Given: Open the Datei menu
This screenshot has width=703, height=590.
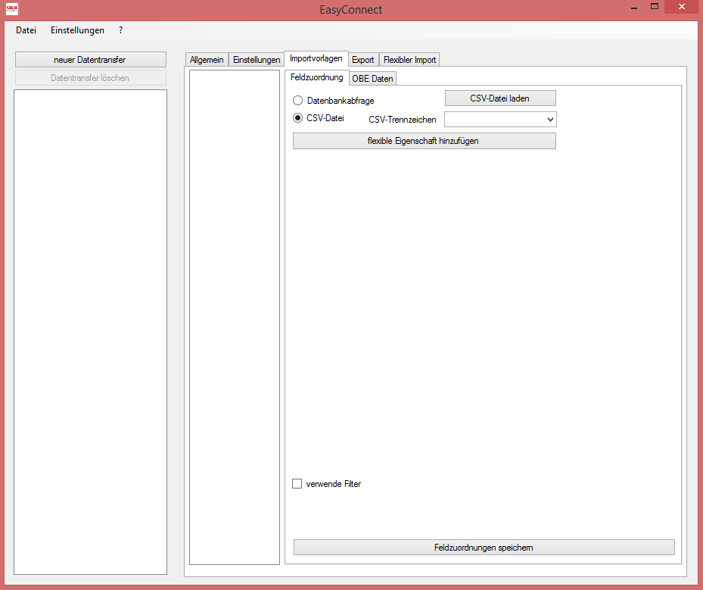Looking at the screenshot, I should [25, 30].
